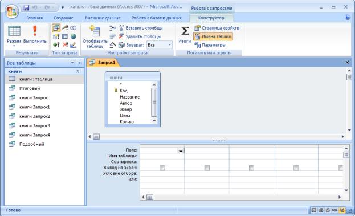Switch to Datasheet view in status bar
Viewport: 355px width, 216px height.
(x=313, y=210)
